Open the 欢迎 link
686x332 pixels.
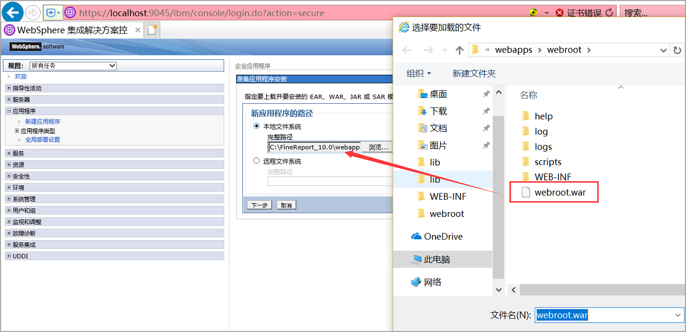21,76
